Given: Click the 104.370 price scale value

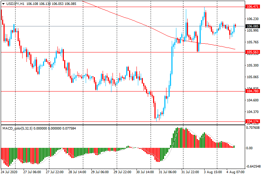Looking at the screenshot, I should click(x=253, y=112).
